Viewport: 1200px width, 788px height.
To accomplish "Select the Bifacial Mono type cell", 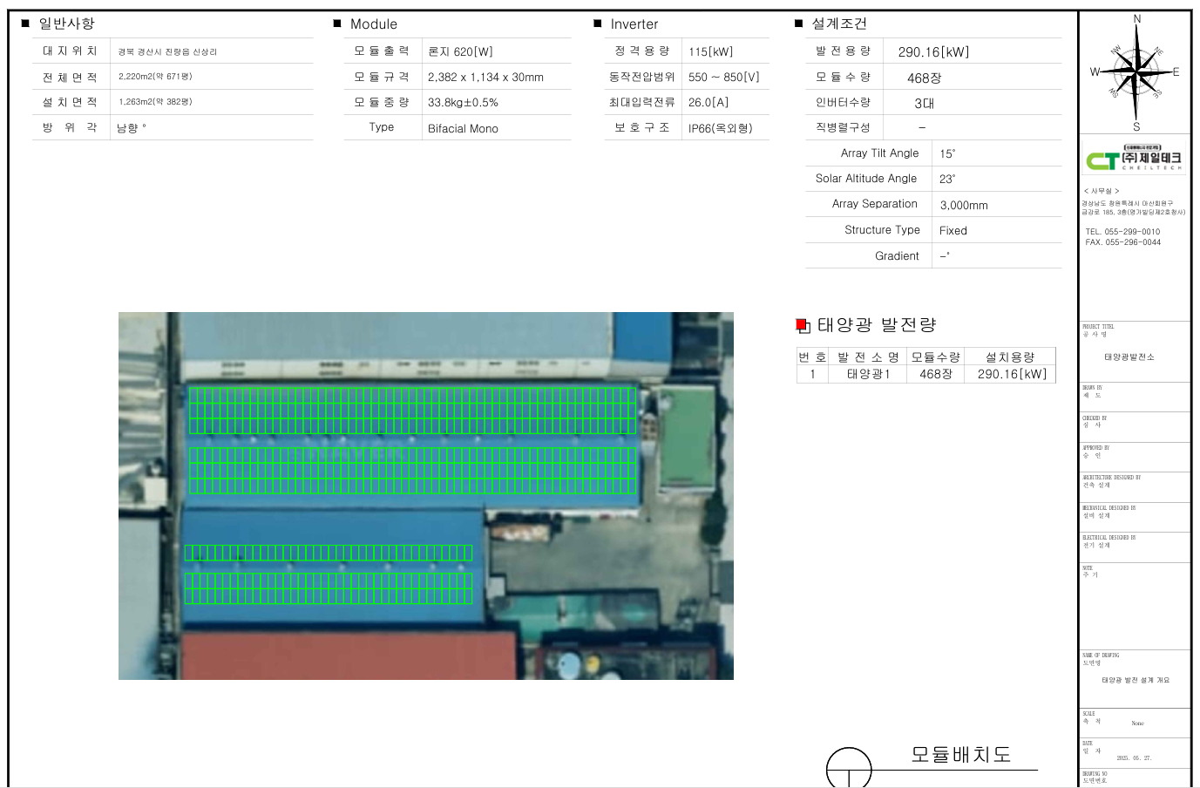I will tap(463, 128).
